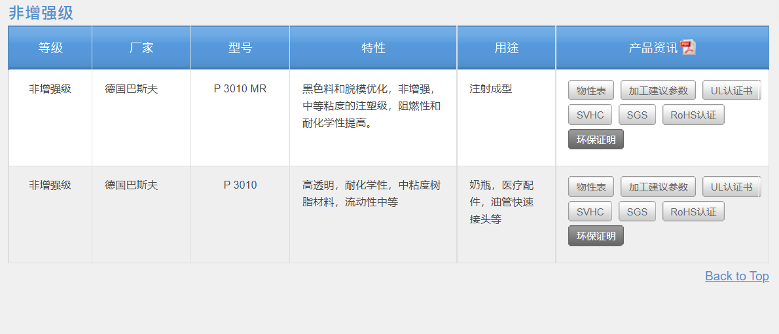Screen dimensions: 779x334
Task: Follow the Back to Top link
Action: click(x=736, y=276)
